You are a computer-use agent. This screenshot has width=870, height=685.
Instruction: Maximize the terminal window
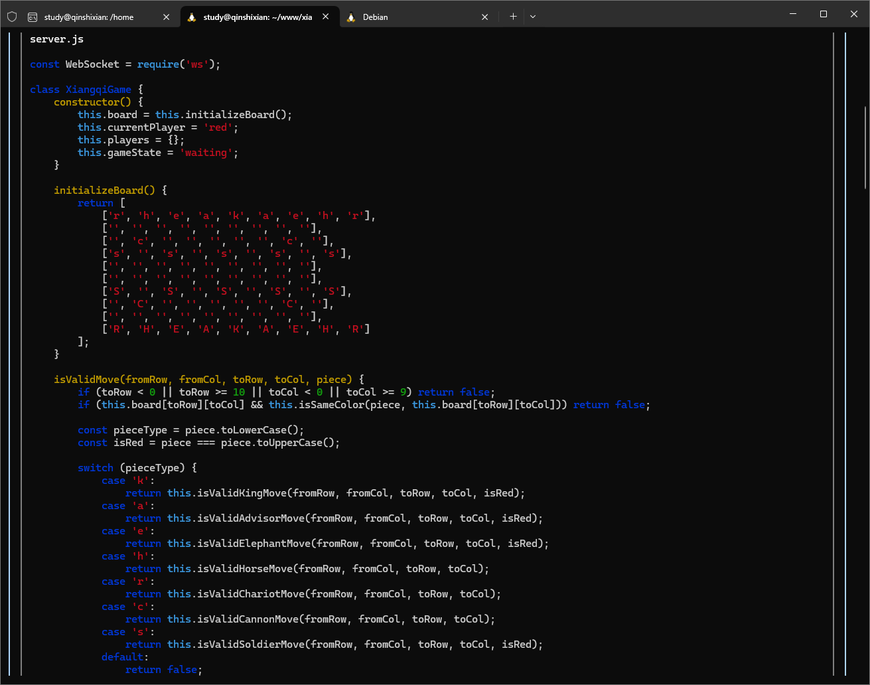pyautogui.click(x=824, y=14)
